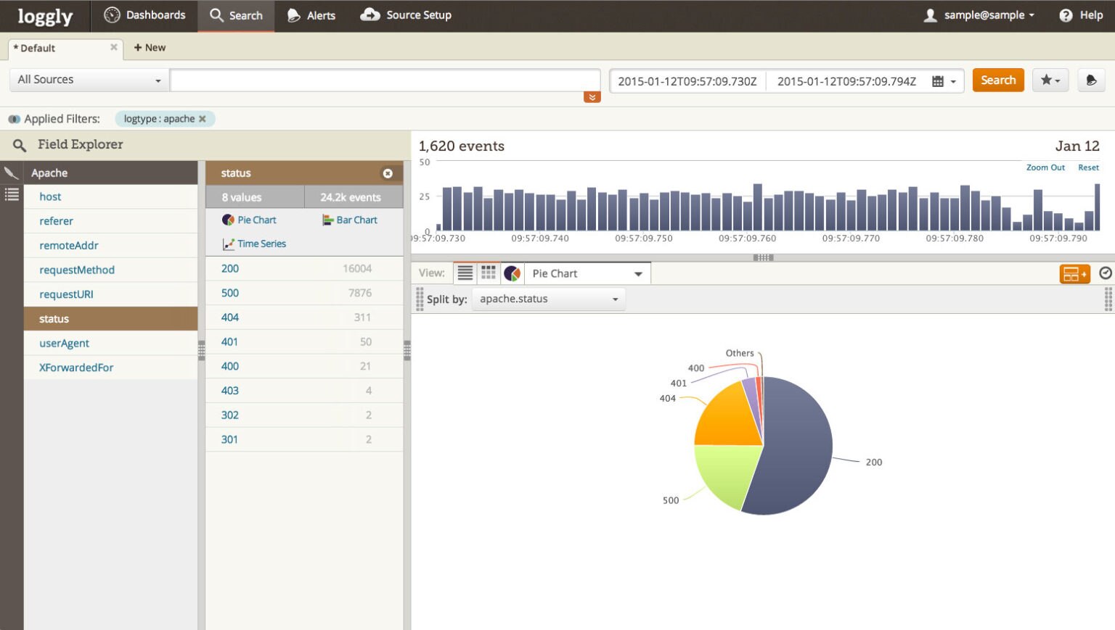
Task: Click the add to dashboard orange icon
Action: point(1074,274)
